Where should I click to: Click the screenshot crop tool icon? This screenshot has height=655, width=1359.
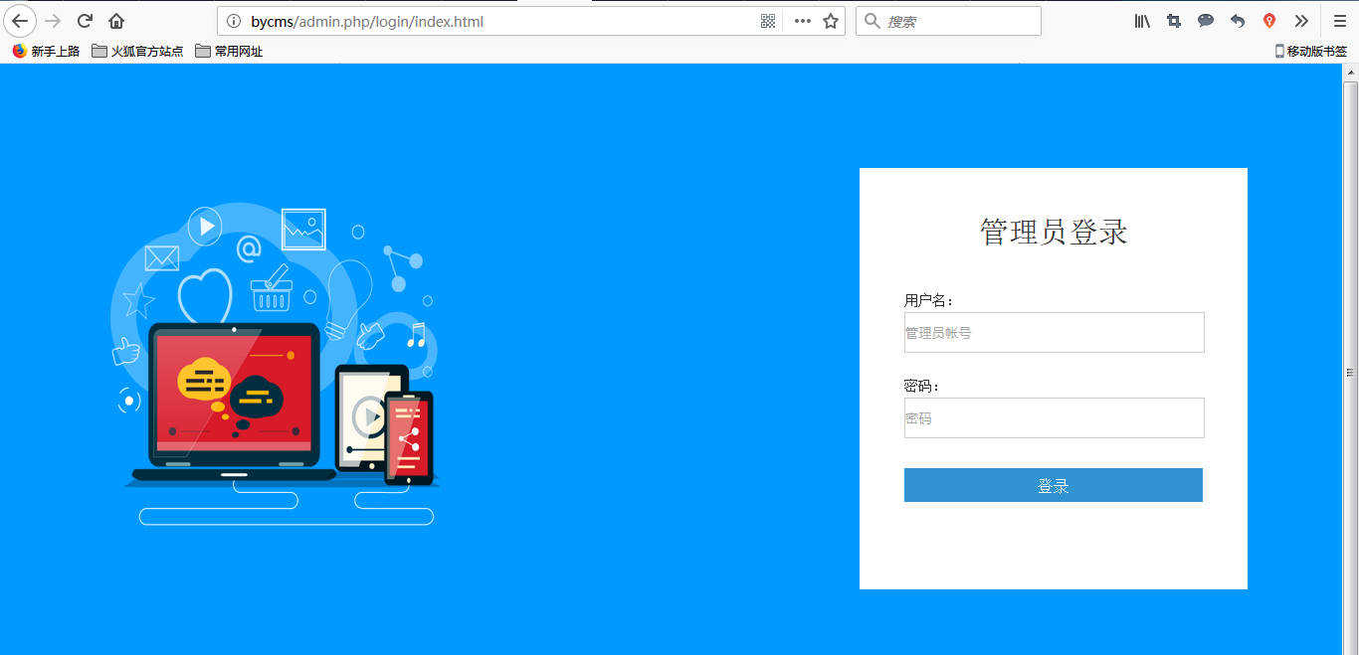pos(1174,21)
